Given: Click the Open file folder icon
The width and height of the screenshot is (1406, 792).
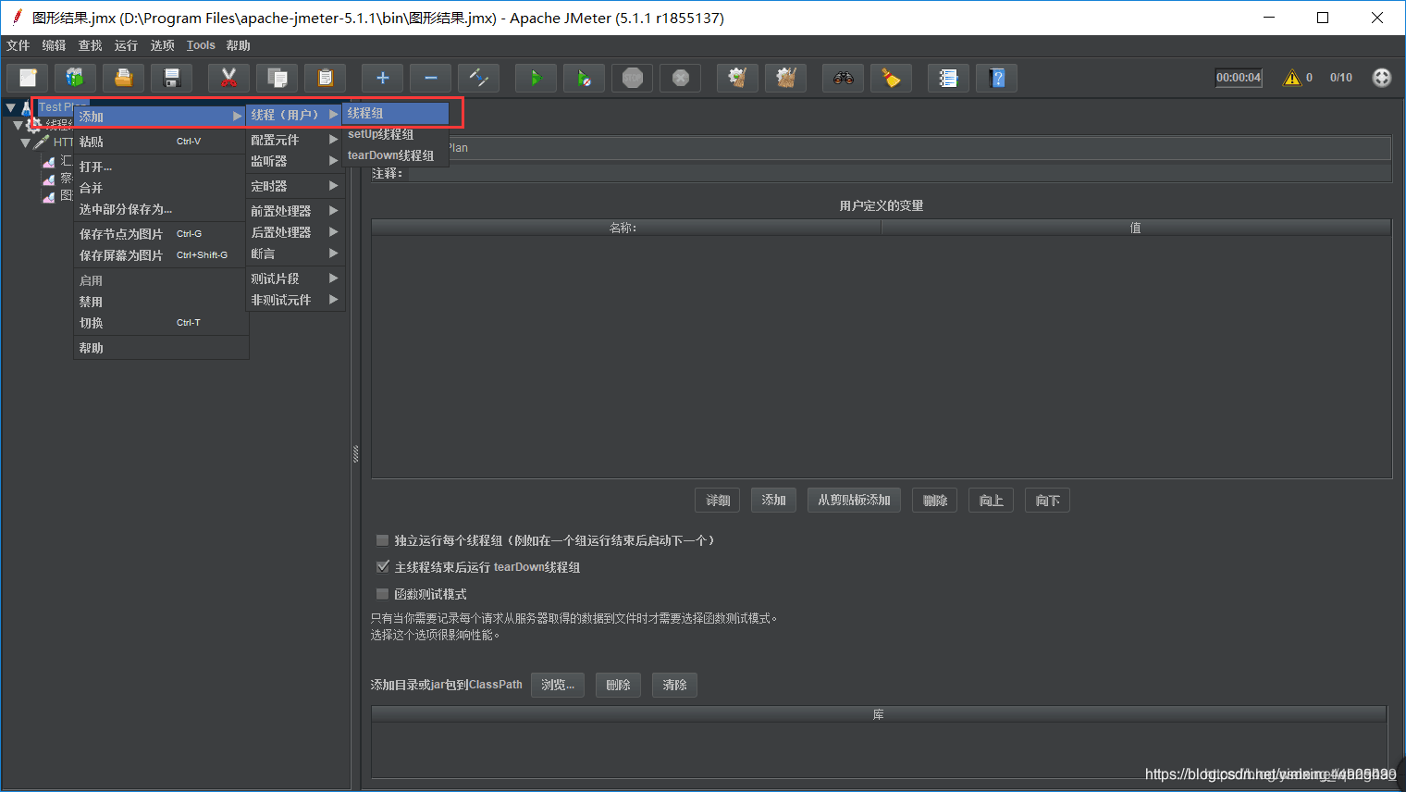Looking at the screenshot, I should click(123, 78).
